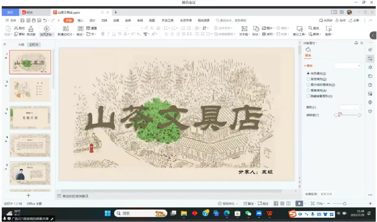377x222 pixels.
Task: Open the Color (颜色) dropdown in fill panel
Action: [x=350, y=107]
